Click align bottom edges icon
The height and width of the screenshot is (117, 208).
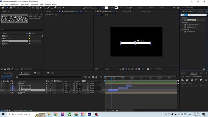(x=206, y=80)
